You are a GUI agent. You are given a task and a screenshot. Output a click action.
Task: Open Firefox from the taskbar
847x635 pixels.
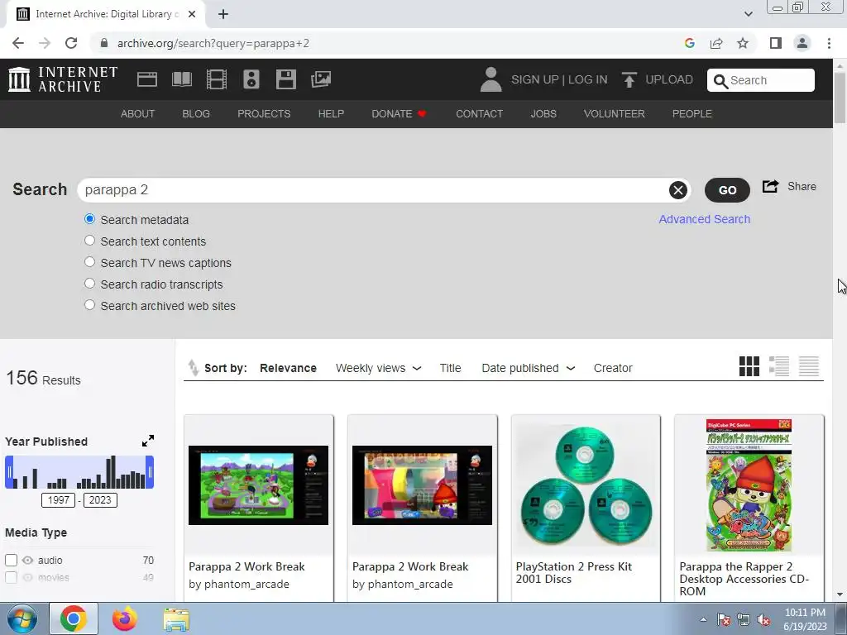coord(125,618)
